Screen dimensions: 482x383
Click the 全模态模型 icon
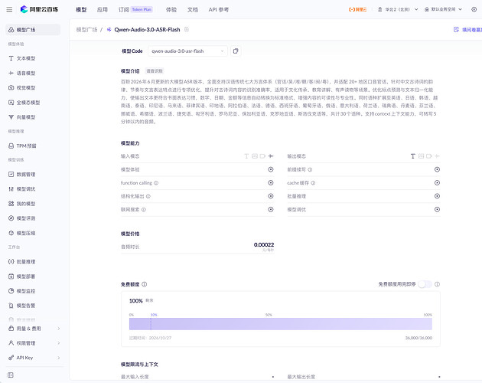11,103
